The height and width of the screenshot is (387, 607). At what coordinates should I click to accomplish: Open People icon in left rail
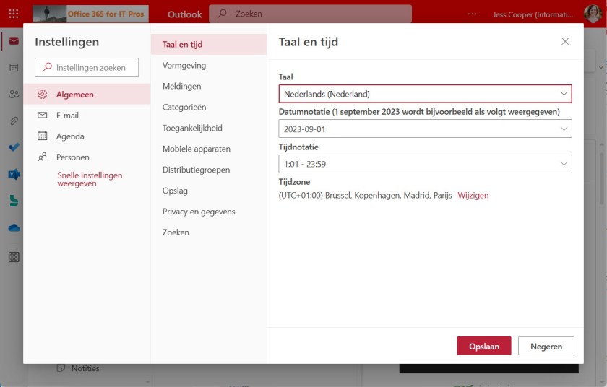coord(14,94)
